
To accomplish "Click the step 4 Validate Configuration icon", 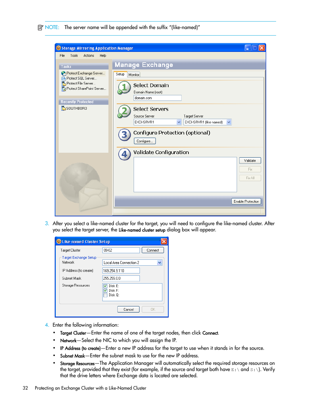I will click(x=125, y=154).
